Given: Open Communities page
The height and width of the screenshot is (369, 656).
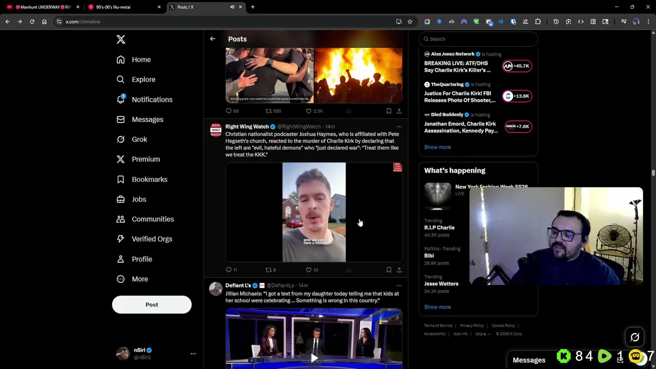Looking at the screenshot, I should (145, 219).
